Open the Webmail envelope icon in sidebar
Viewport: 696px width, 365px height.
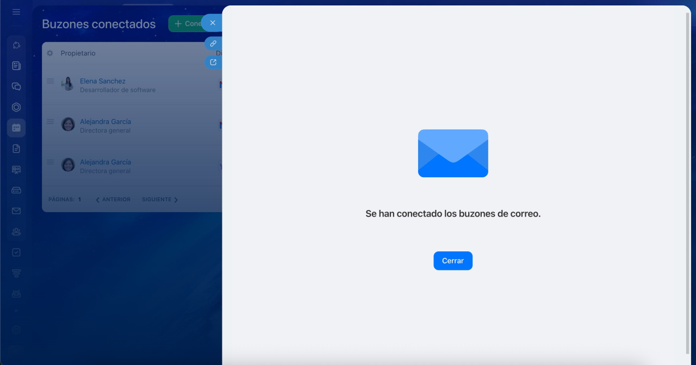pos(16,211)
